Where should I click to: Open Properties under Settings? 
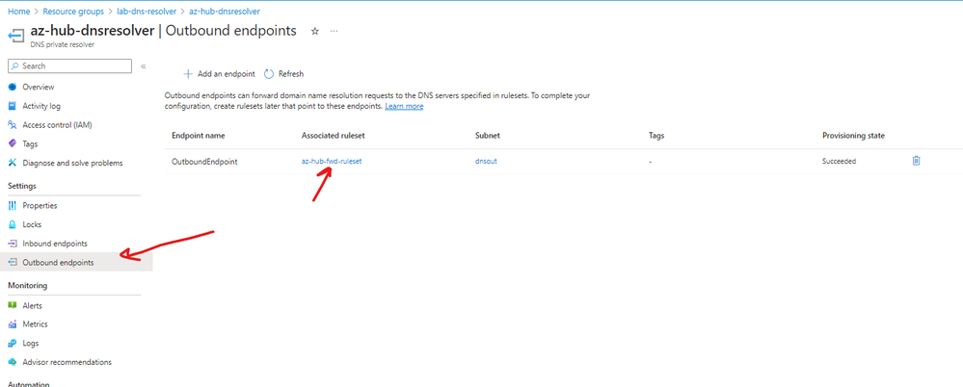(x=40, y=205)
